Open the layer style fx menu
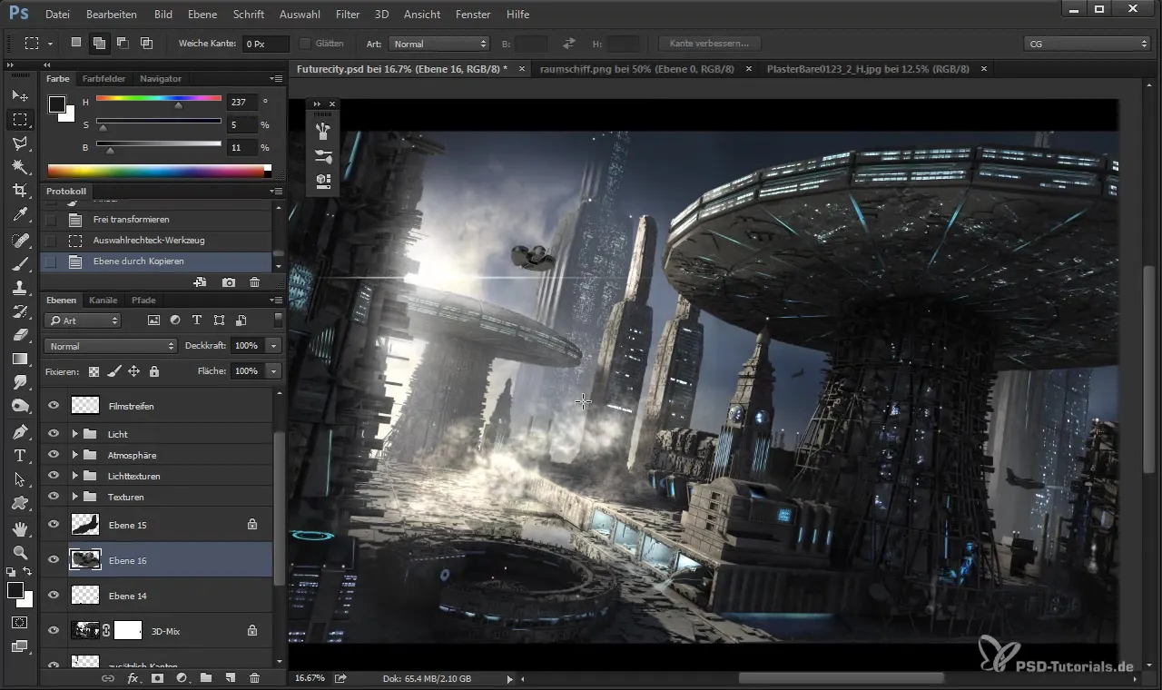 pos(133,678)
